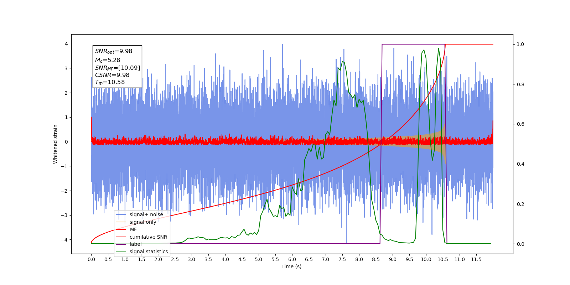Click the 11.5 tick on the time axis
This screenshot has width=570, height=285.
point(476,259)
